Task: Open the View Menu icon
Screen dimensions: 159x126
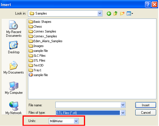Action: [130, 13]
